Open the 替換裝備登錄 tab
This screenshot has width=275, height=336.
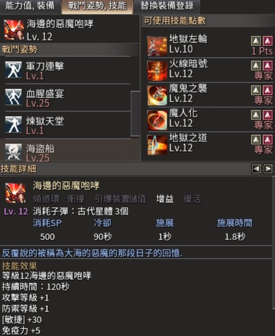click(x=167, y=6)
